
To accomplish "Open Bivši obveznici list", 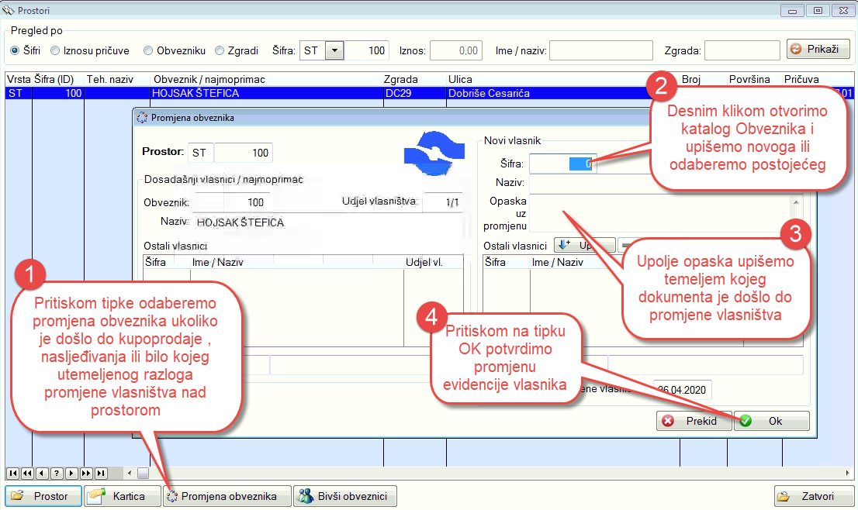I will pos(345,496).
